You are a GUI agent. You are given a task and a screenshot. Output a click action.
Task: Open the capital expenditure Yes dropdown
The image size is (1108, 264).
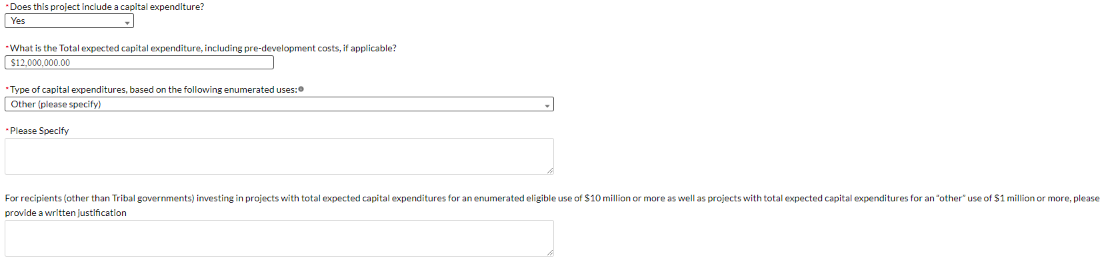pyautogui.click(x=69, y=21)
